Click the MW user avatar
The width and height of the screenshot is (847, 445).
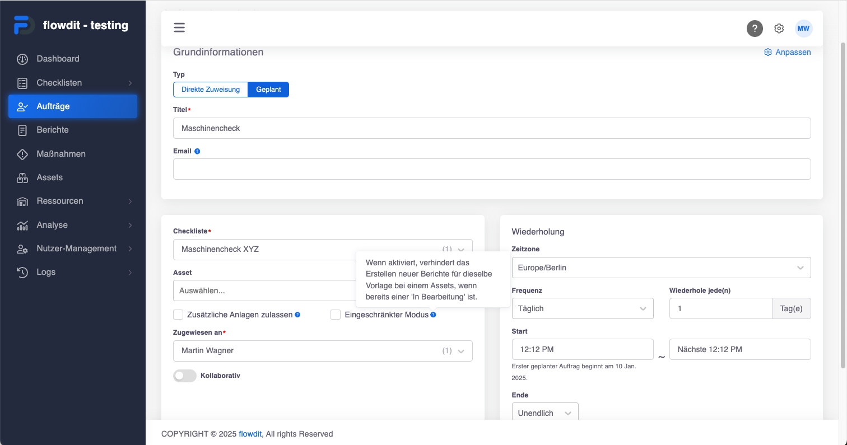coord(803,29)
